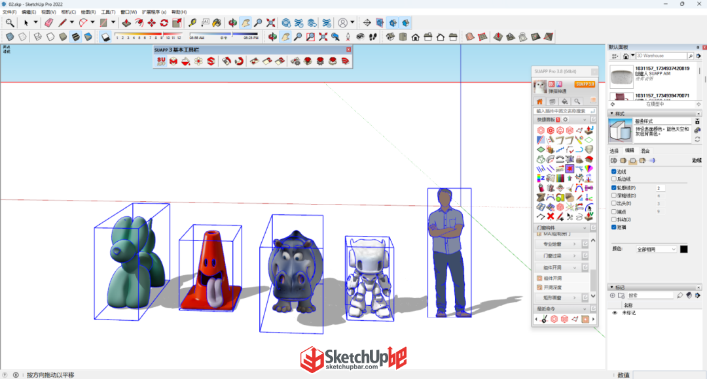Toggle visibility eye of 未标记 tag
707x379 pixels.
(x=615, y=313)
